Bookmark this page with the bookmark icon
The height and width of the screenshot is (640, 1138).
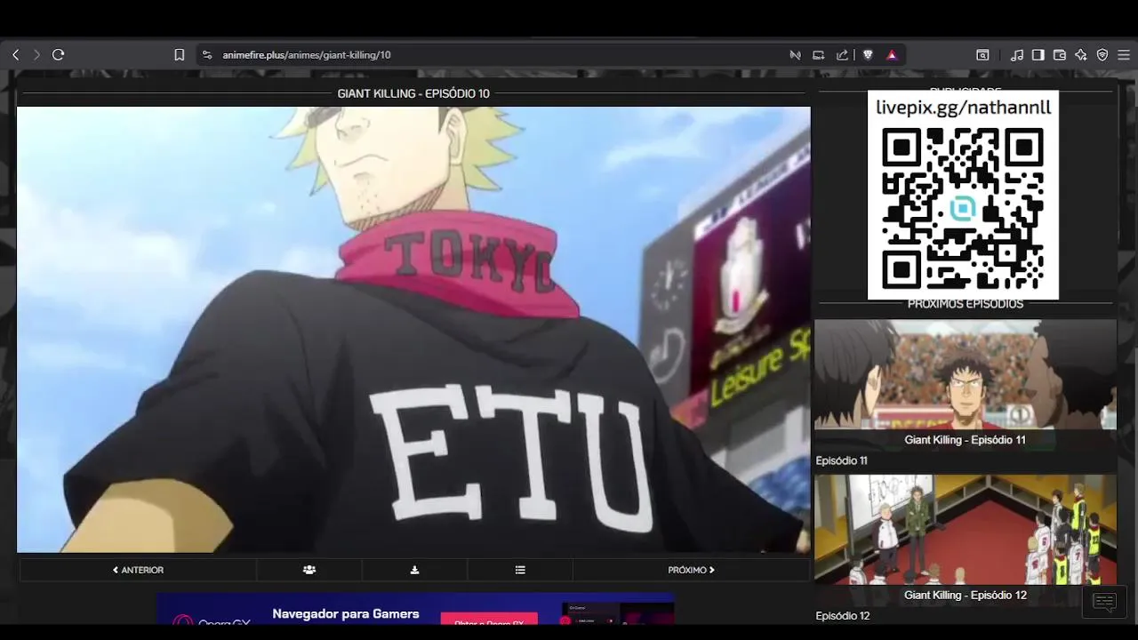(x=179, y=54)
